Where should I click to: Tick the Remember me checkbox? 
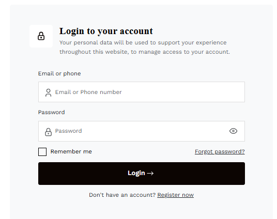pos(42,152)
